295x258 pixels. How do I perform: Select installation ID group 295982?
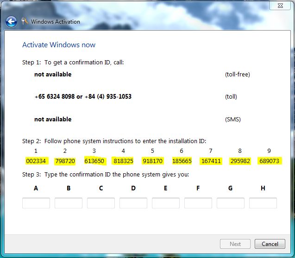(240, 161)
